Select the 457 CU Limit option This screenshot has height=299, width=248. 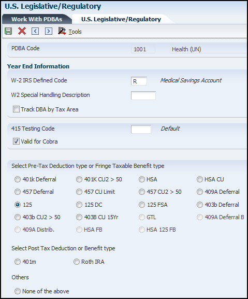point(79,192)
